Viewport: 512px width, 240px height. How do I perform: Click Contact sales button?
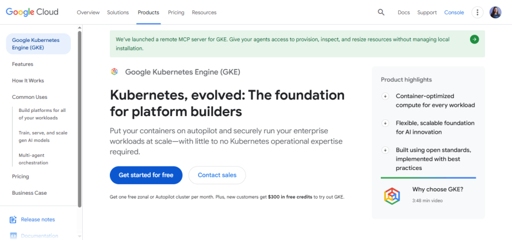pyautogui.click(x=217, y=175)
